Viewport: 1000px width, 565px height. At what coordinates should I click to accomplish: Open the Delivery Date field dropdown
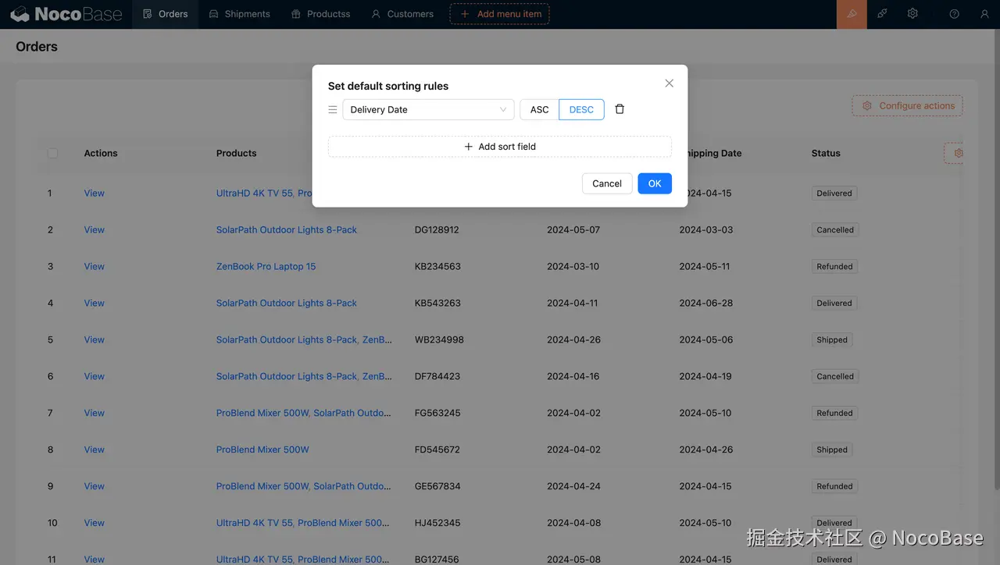pos(428,109)
